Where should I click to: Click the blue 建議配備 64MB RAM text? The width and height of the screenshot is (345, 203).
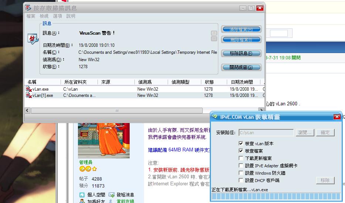click(x=179, y=150)
